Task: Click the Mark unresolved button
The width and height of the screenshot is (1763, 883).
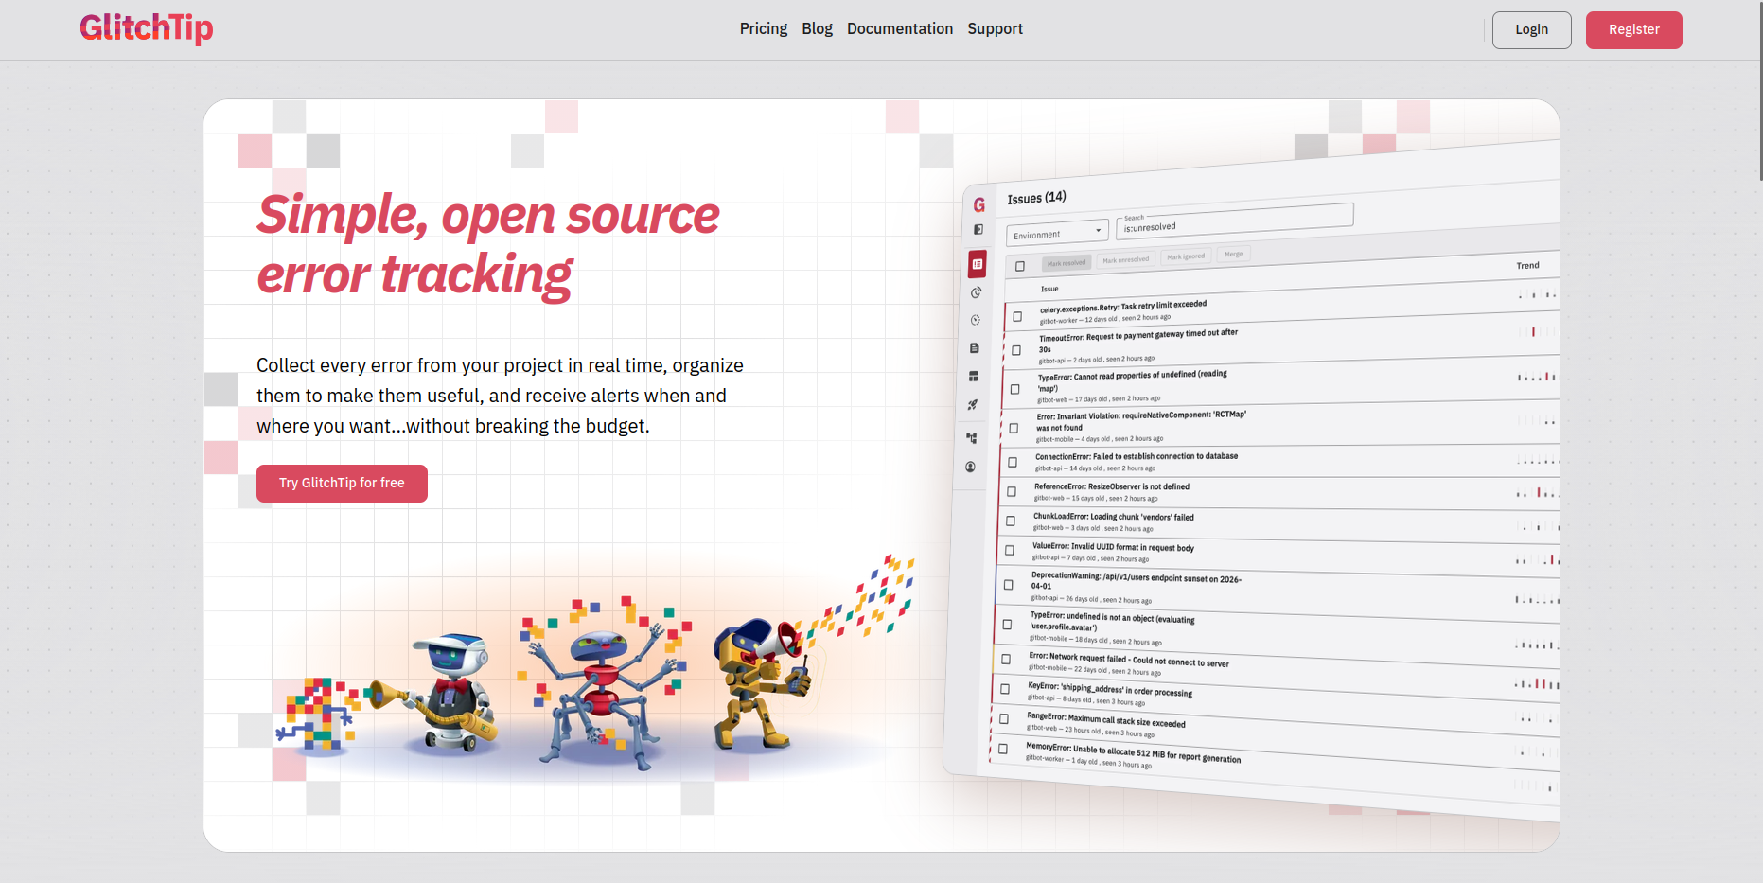Action: pyautogui.click(x=1126, y=259)
